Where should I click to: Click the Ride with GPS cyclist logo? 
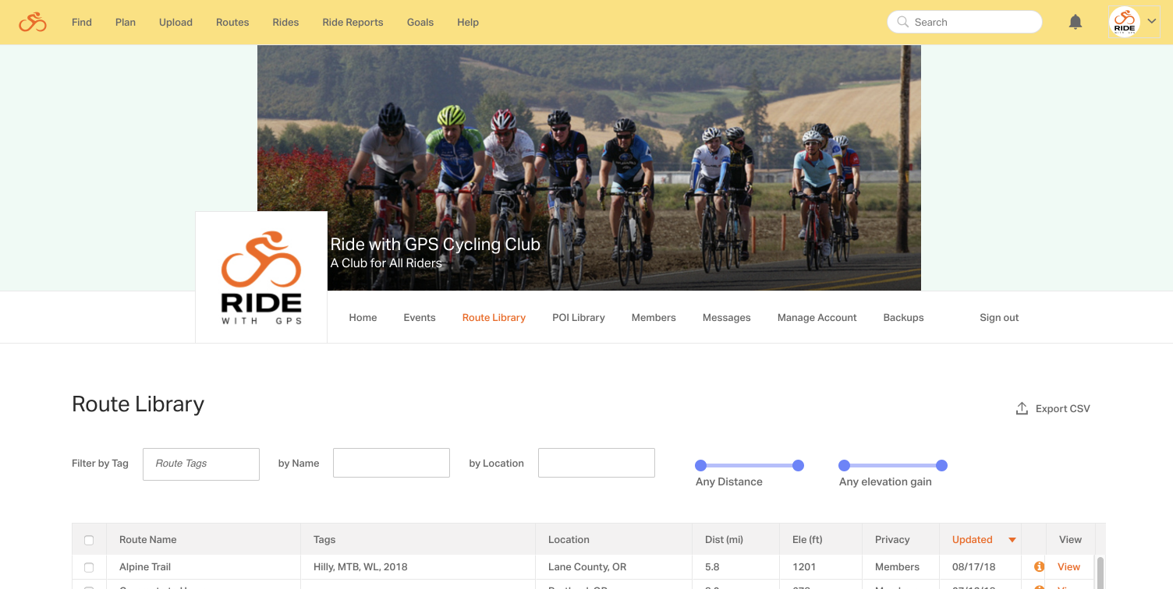click(x=33, y=22)
